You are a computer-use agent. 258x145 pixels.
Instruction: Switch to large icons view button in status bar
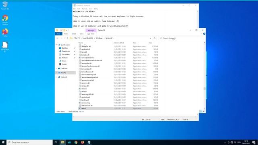[204, 112]
